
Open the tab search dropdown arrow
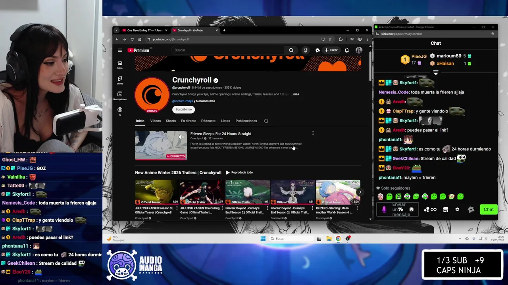(116, 30)
